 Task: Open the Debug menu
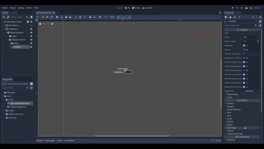pos(21,8)
